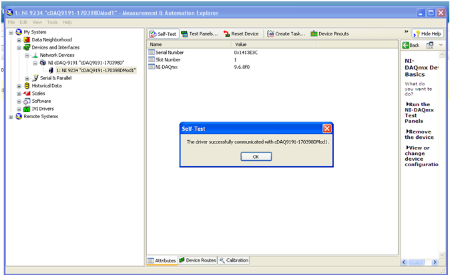The width and height of the screenshot is (450, 275).
Task: Open 'Run the NI-DAQmx Test Panels' help link
Action: 419,113
